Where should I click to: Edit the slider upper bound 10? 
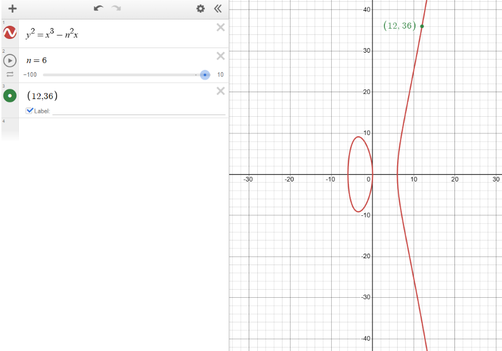click(220, 74)
